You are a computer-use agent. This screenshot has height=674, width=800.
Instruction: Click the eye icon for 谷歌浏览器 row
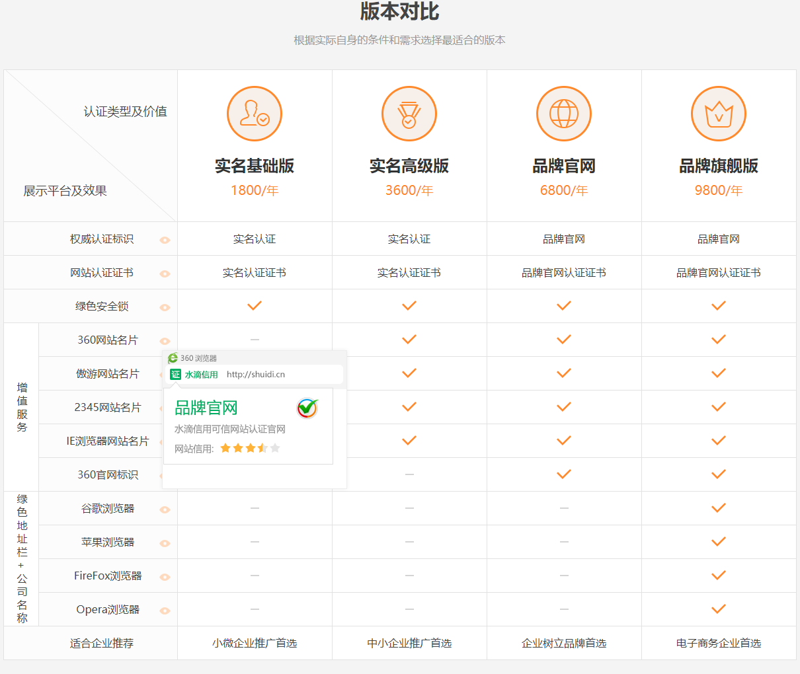pos(165,509)
